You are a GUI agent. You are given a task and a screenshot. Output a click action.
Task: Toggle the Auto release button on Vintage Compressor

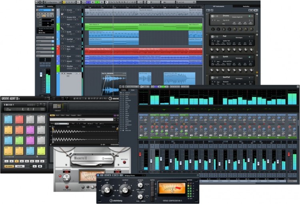click(147, 197)
